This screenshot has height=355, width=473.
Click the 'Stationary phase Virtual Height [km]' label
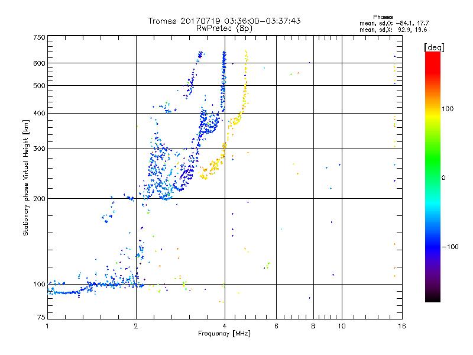[26, 178]
